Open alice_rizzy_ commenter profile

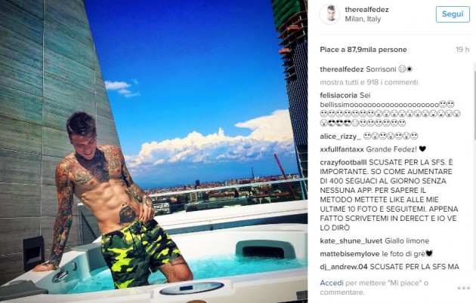coord(340,136)
